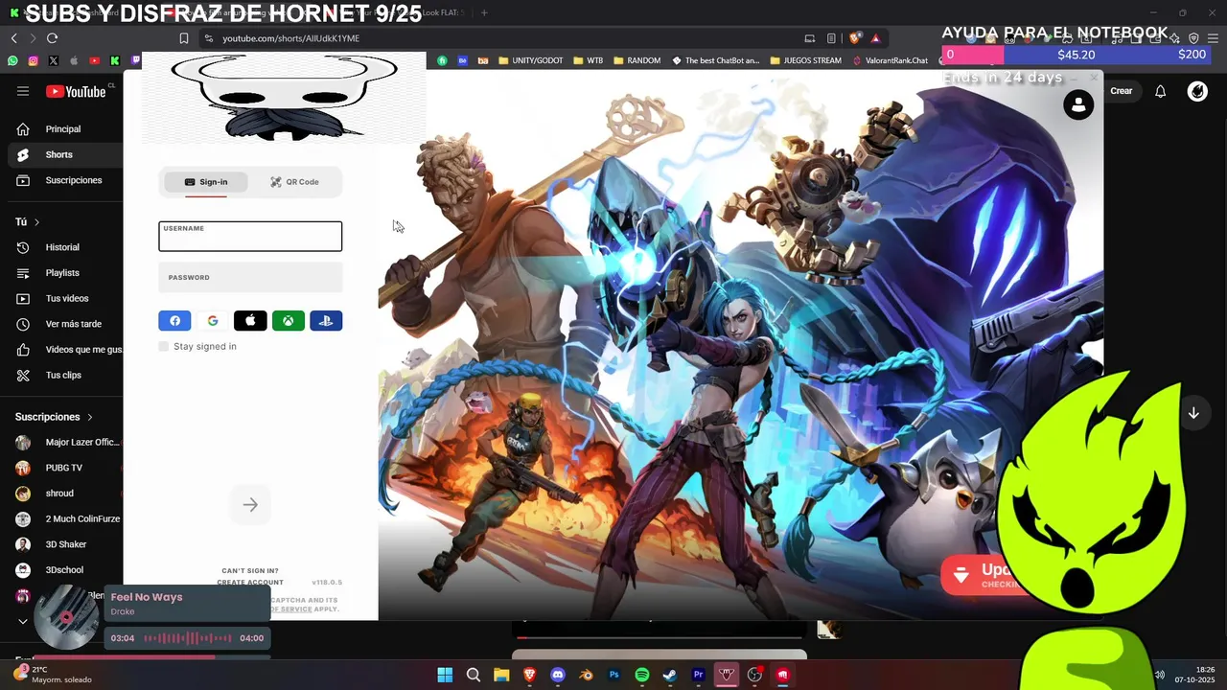Open the PUBG TV channel subscription
This screenshot has height=690, width=1227.
click(x=63, y=468)
